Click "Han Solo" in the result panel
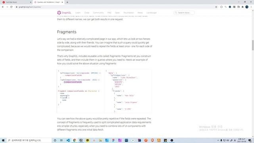 129,96
